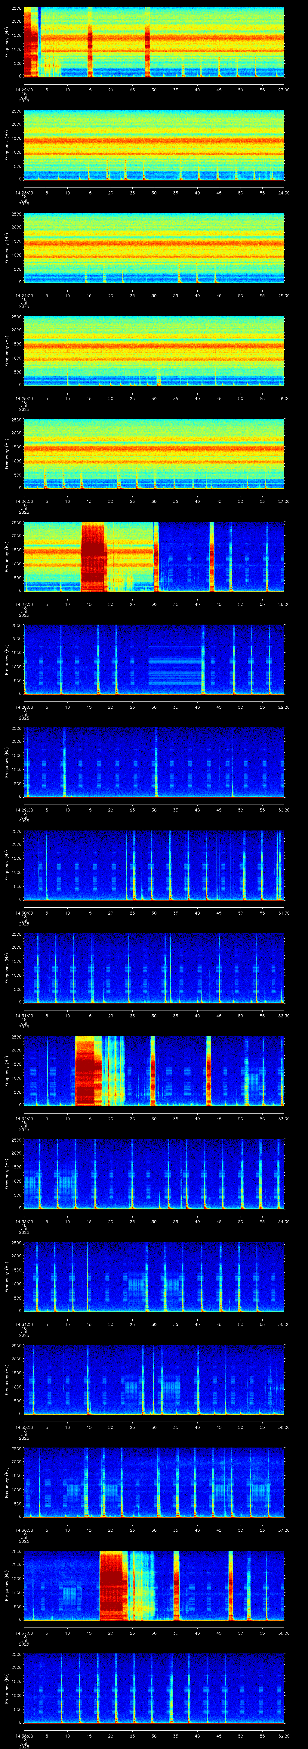Click the "14:38:00" start time label
The height and width of the screenshot is (1749, 308).
(x=24, y=1736)
